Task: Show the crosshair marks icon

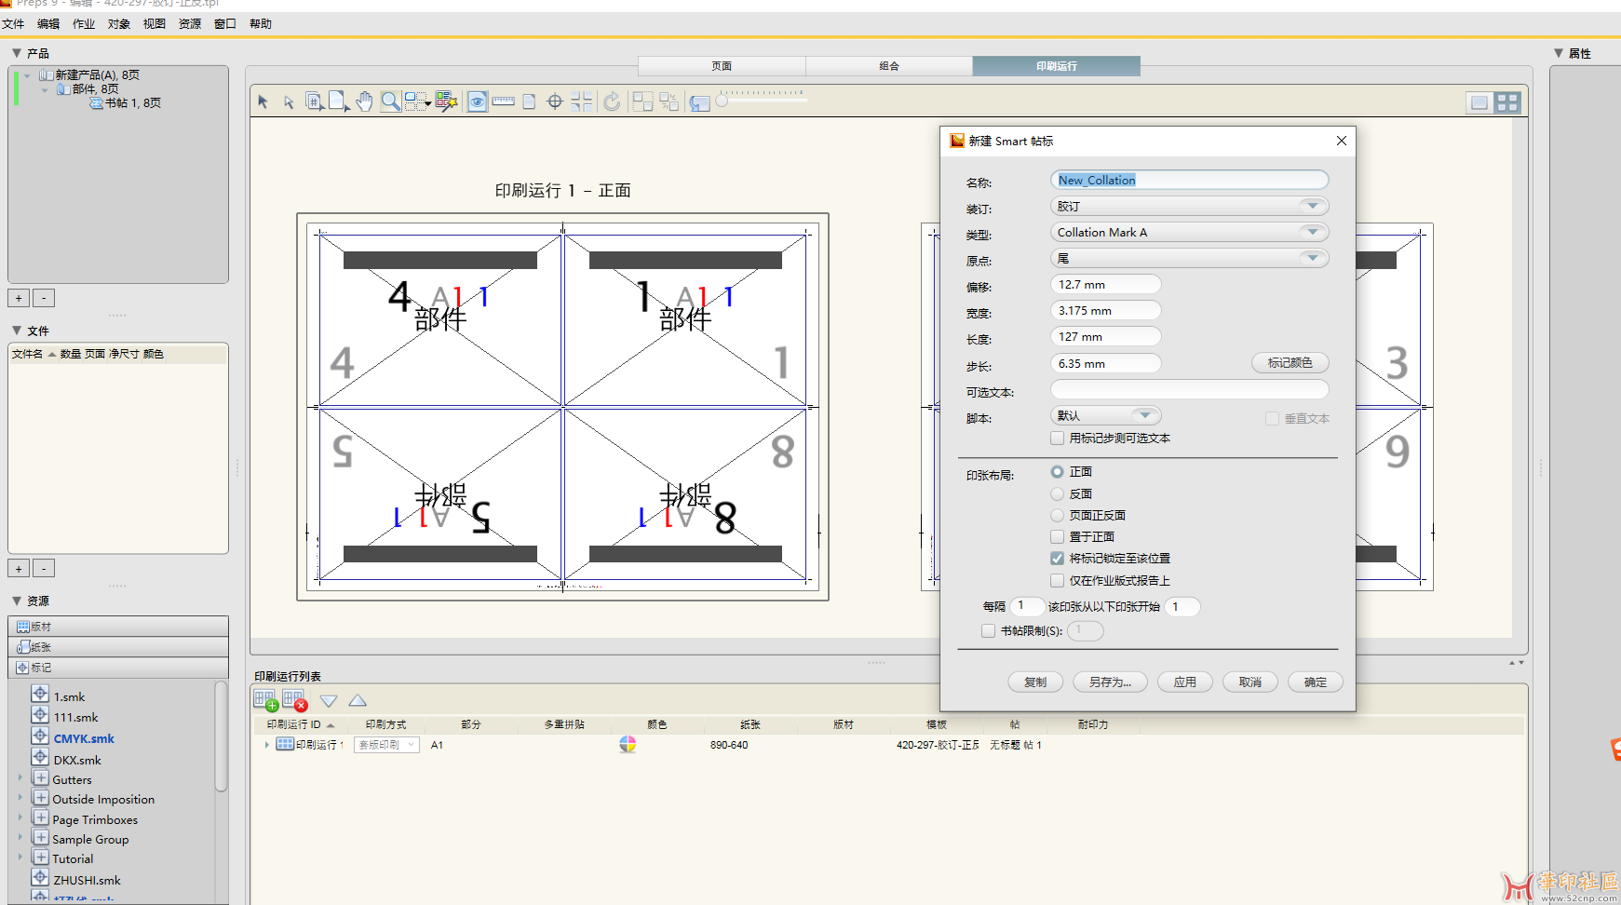Action: tap(555, 101)
